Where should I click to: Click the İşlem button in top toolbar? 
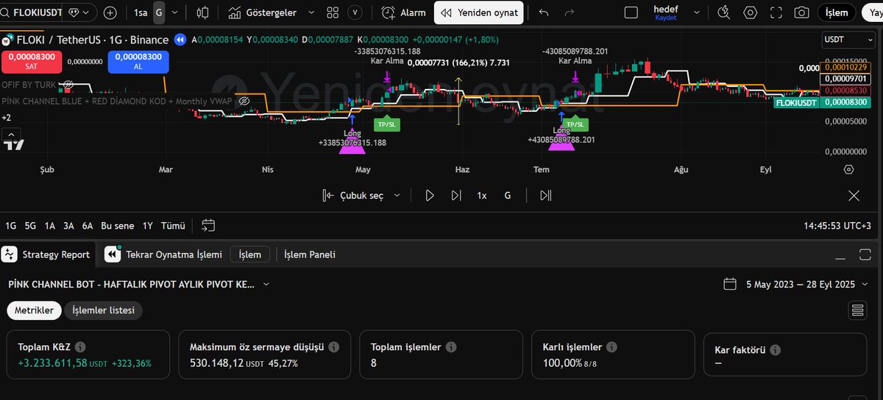[x=837, y=12]
